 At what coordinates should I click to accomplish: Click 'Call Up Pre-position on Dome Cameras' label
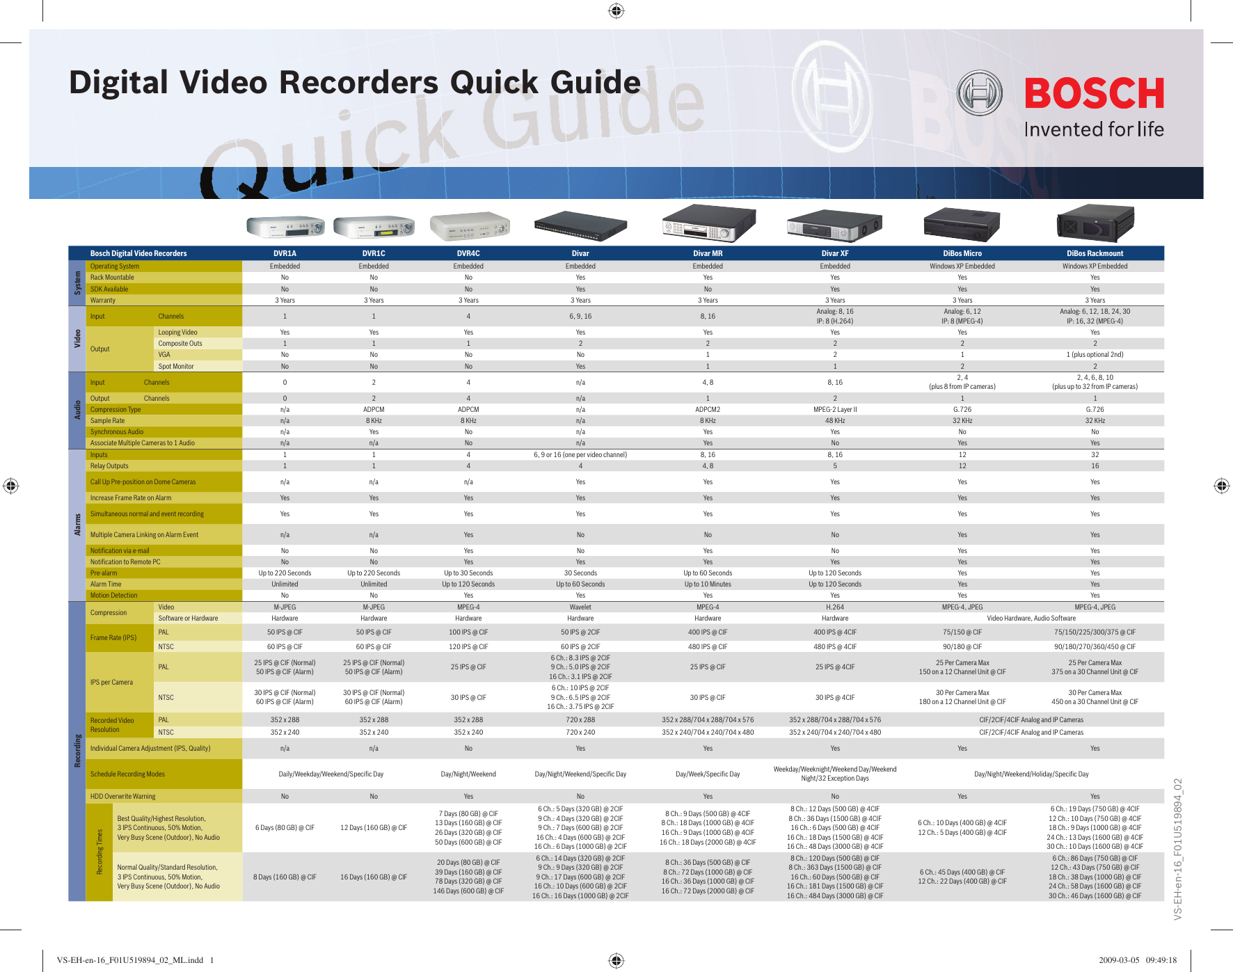point(143,482)
